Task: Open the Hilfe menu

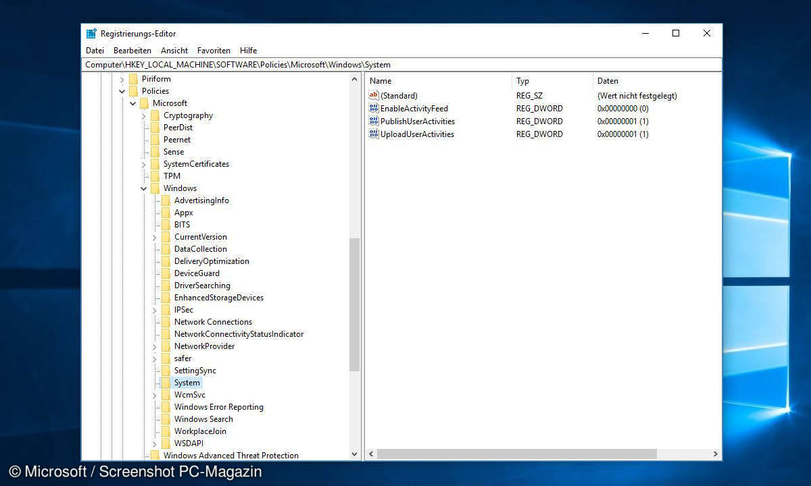Action: point(248,51)
